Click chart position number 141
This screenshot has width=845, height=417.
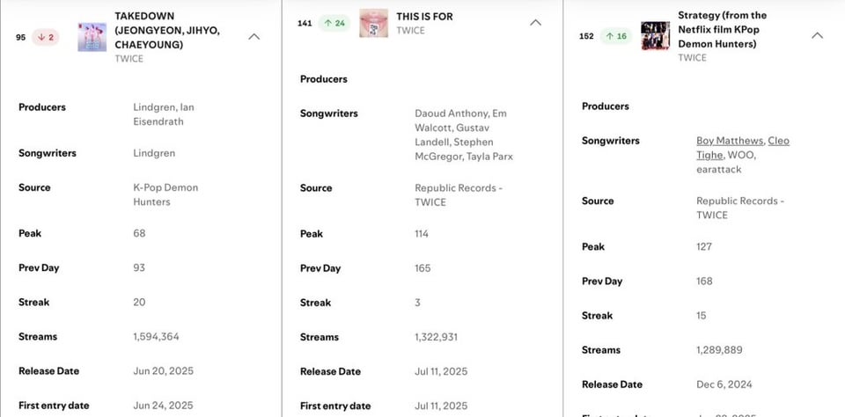(305, 23)
